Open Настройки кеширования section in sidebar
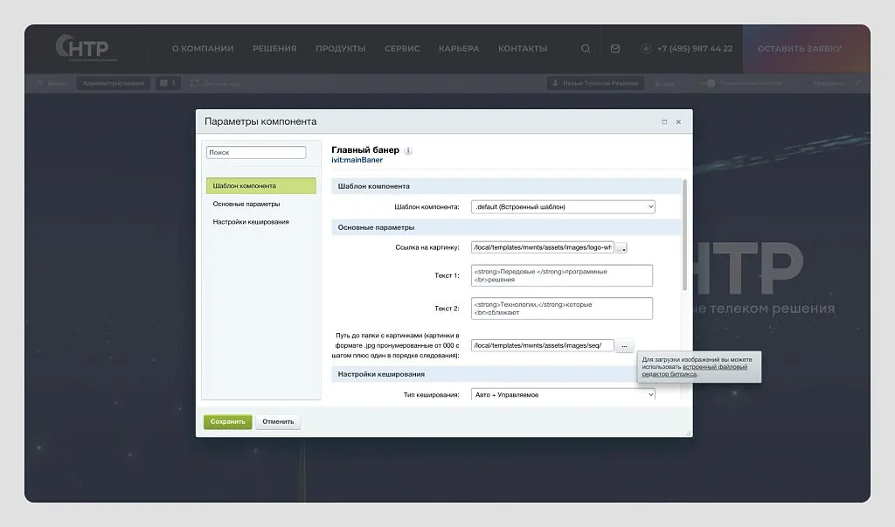895x527 pixels. click(x=251, y=222)
